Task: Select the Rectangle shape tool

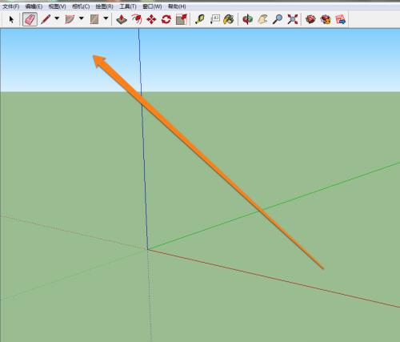Action: click(94, 19)
